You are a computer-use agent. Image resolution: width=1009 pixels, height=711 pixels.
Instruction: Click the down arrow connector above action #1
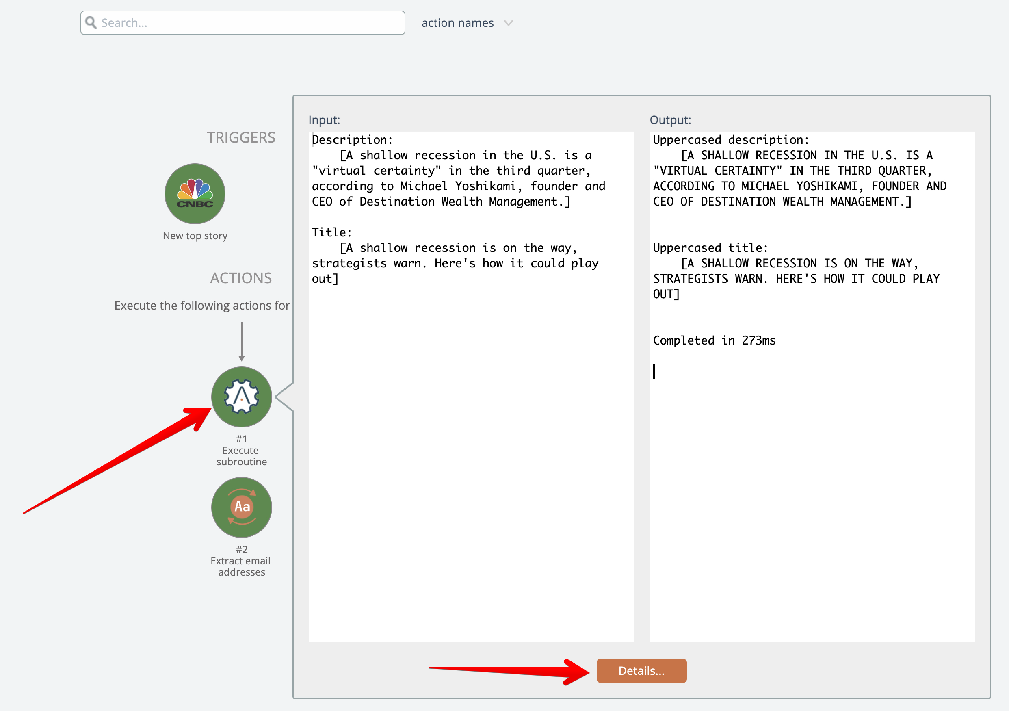pos(241,341)
